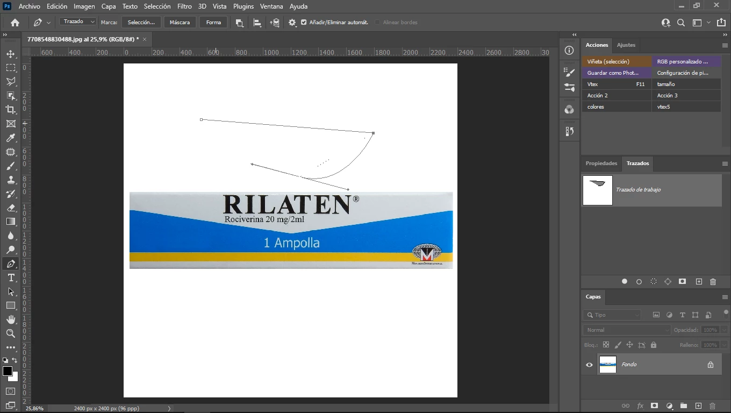Hide the Fondo layer eye icon
Screen dimensions: 731x413
(589, 365)
